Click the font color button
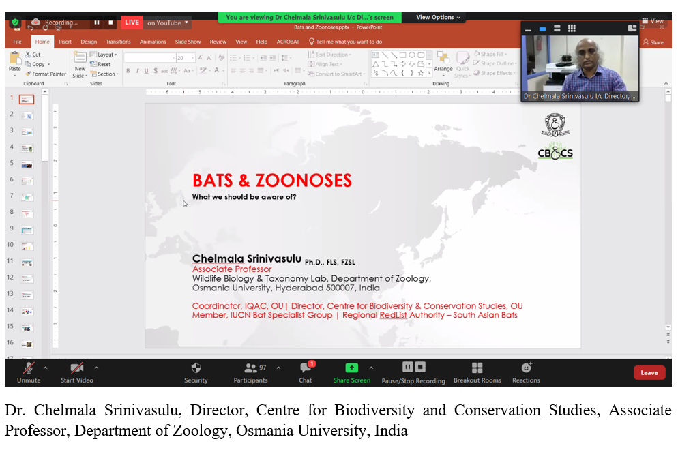The height and width of the screenshot is (450, 678). pyautogui.click(x=217, y=70)
